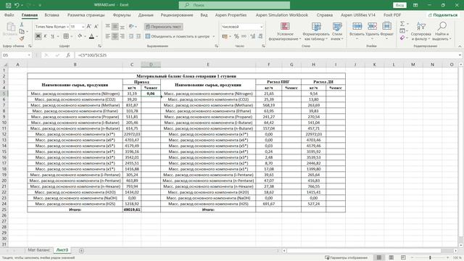464x261 pixels.
Task: Click the percent style icon
Action: pyautogui.click(x=236, y=36)
